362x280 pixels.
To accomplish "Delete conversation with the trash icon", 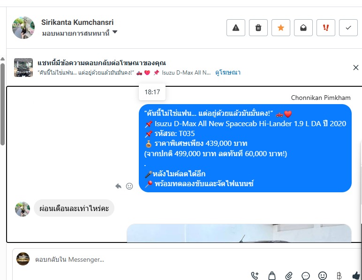I will [258, 28].
